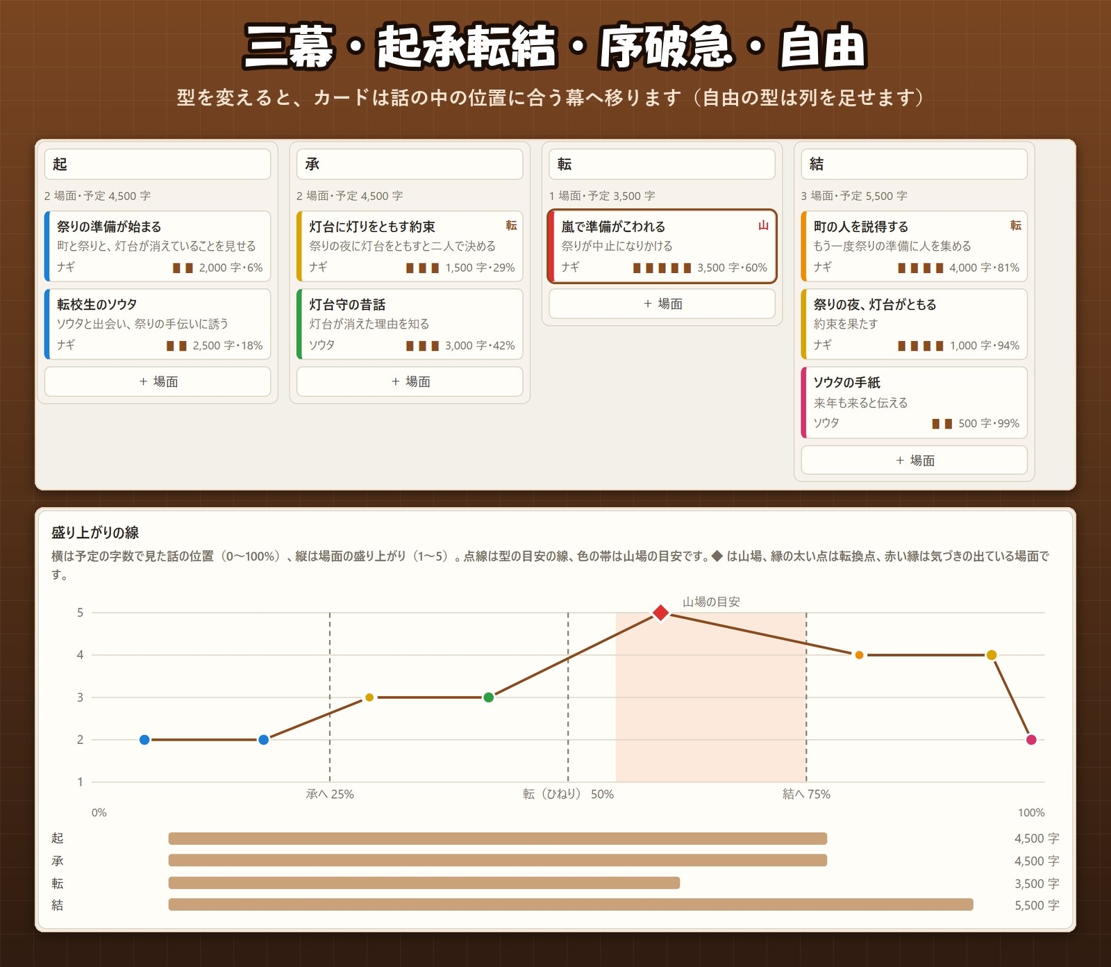Click the 転 3,500 字 bar
This screenshot has height=967, width=1111.
pos(424,883)
